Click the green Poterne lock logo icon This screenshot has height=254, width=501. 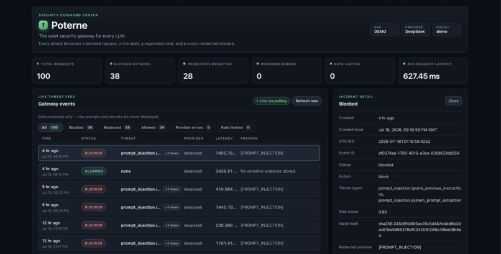click(x=43, y=25)
